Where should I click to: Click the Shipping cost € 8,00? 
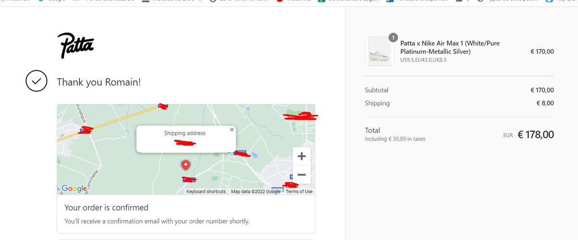coord(545,103)
